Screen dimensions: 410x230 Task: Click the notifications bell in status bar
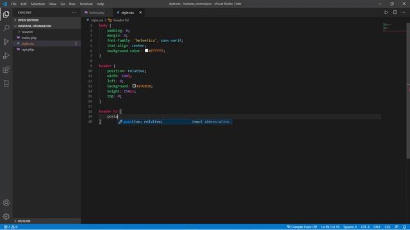pos(404,227)
